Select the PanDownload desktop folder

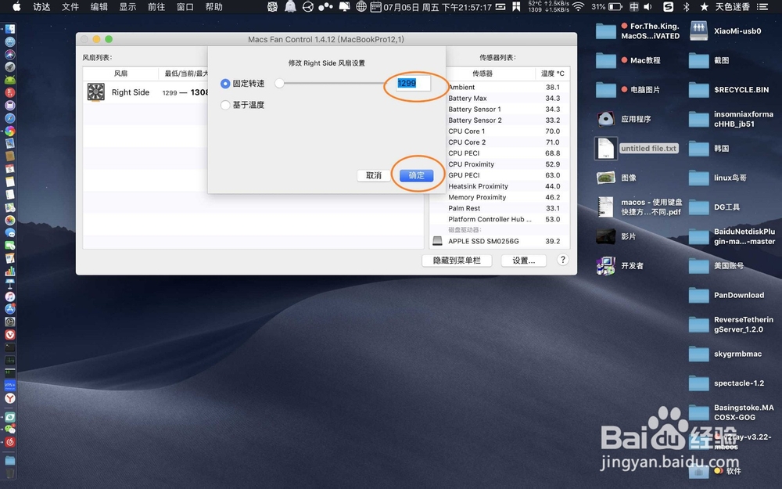coord(726,295)
